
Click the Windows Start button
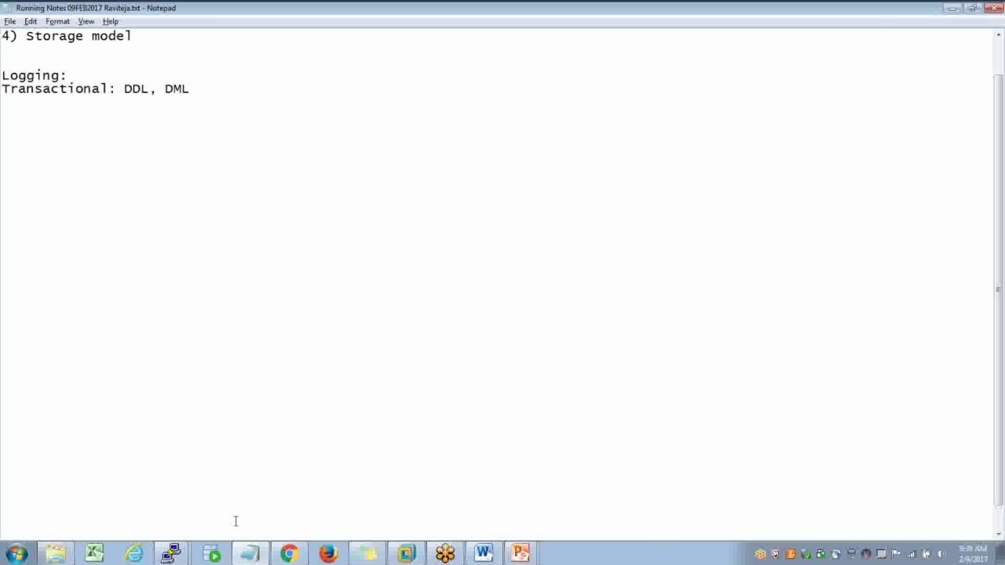(x=16, y=553)
